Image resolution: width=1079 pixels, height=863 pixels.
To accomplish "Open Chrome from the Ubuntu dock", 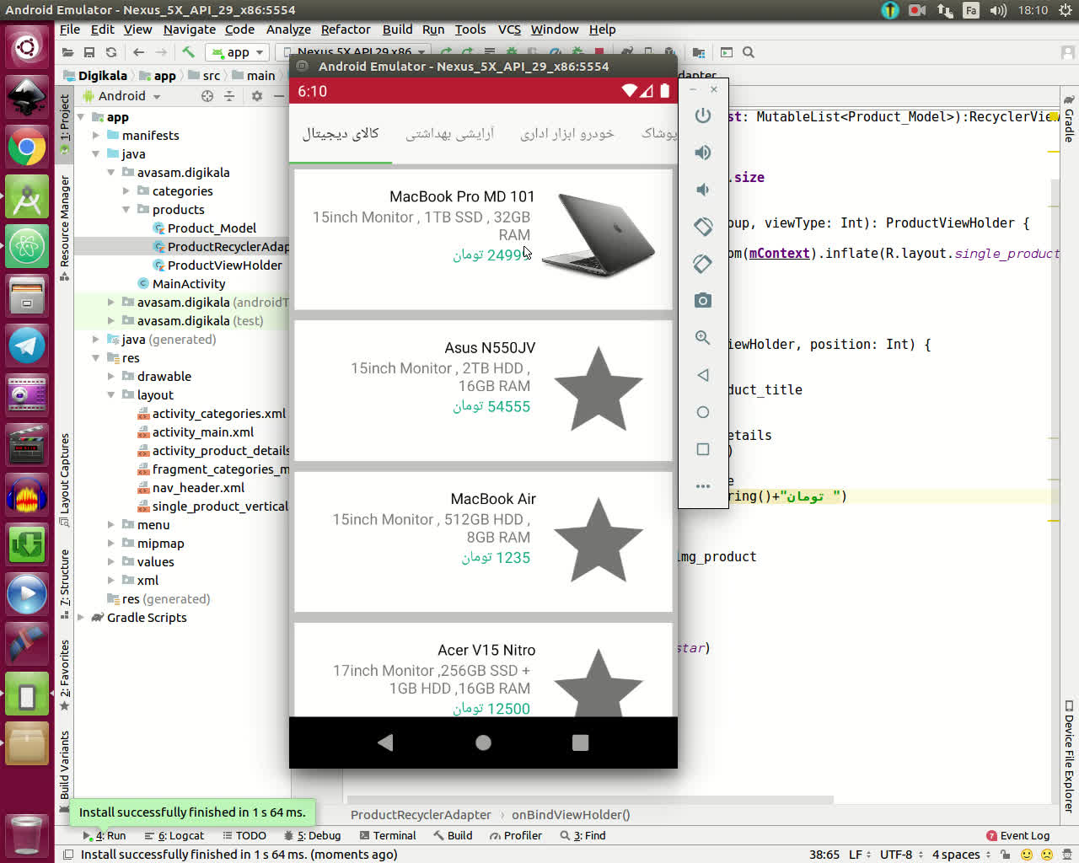I will point(27,148).
